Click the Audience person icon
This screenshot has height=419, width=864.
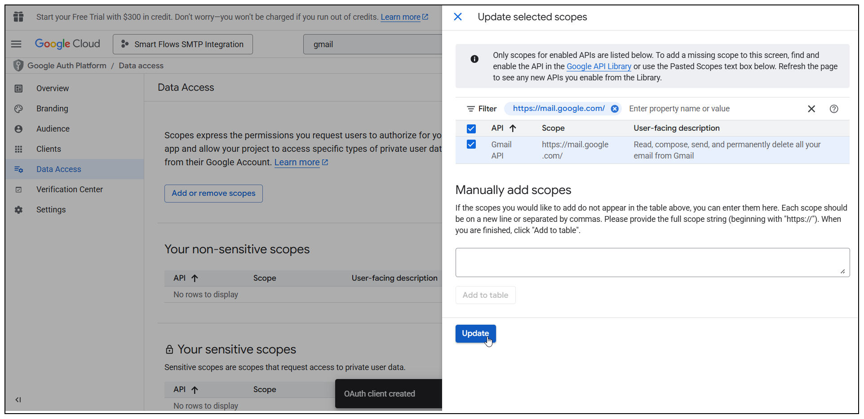point(18,129)
